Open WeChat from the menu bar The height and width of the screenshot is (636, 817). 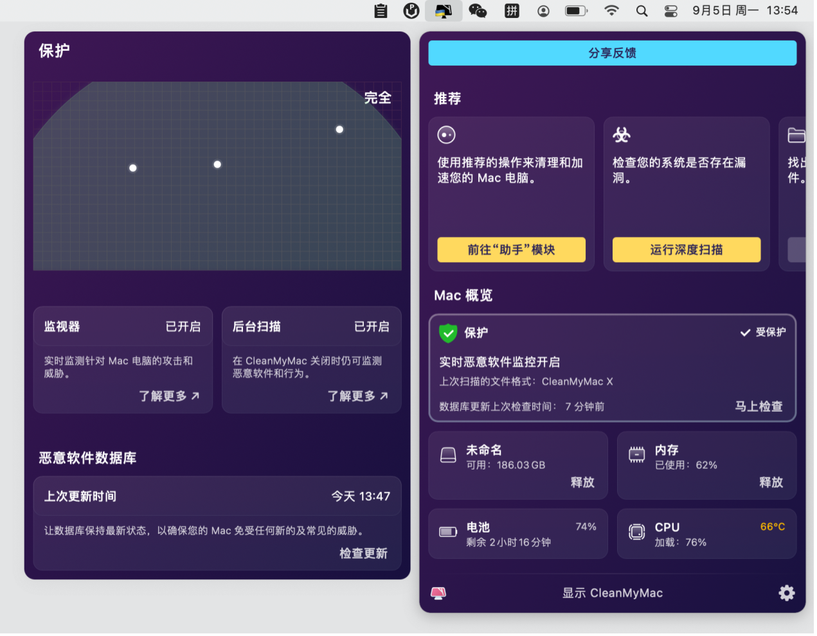coord(478,11)
